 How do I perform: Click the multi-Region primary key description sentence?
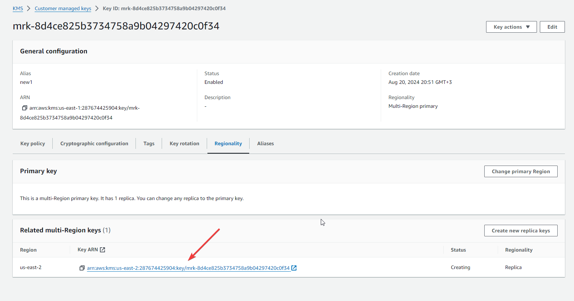click(132, 198)
